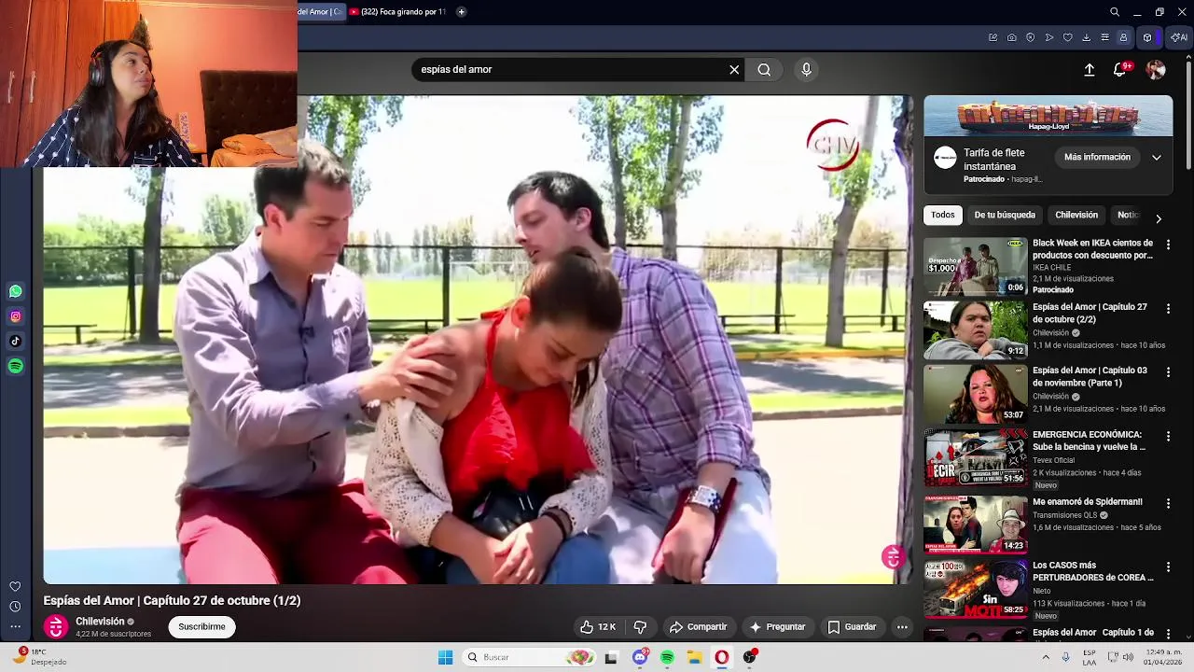Screen dimensions: 1194x672
Task: Click the Compartir button
Action: [x=698, y=627]
